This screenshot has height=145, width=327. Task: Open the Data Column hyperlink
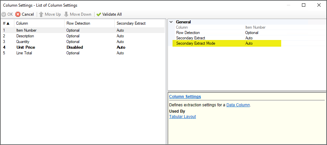[238, 105]
